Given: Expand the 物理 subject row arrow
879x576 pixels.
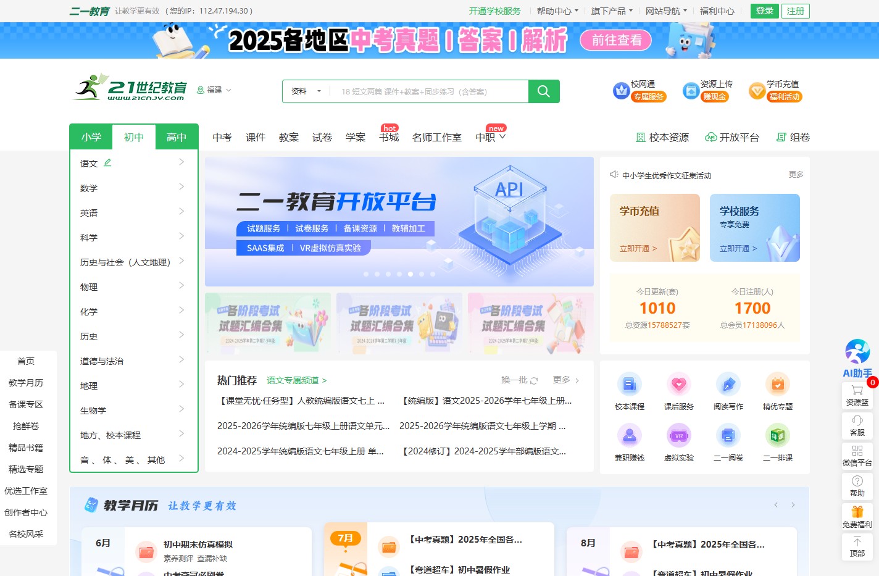Looking at the screenshot, I should (181, 285).
